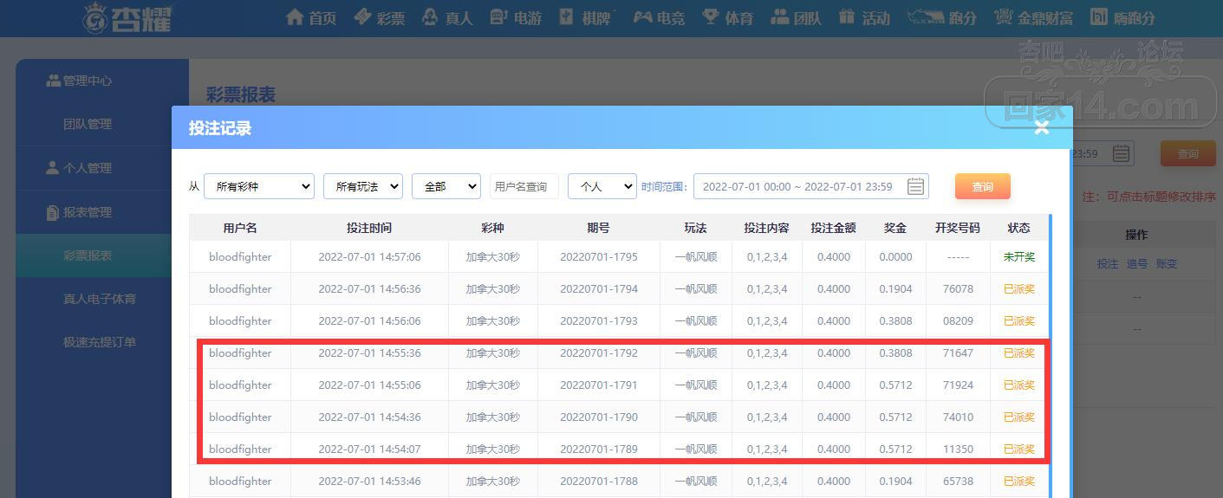This screenshot has width=1223, height=498.
Task: Click the gift icon beside 活动
Action: [x=847, y=16]
